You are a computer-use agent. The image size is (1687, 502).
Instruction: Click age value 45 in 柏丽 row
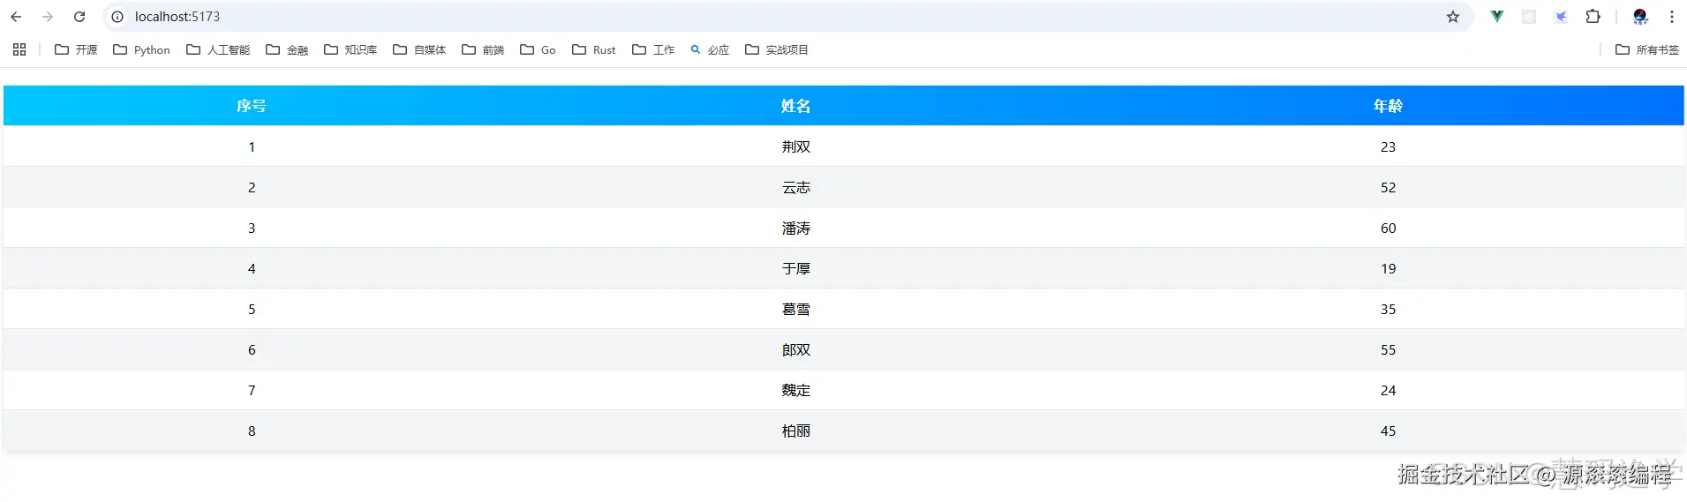tap(1388, 431)
